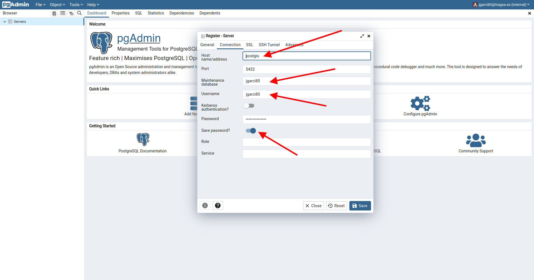
Task: Open Search Objects magnifier icon
Action: click(x=80, y=13)
